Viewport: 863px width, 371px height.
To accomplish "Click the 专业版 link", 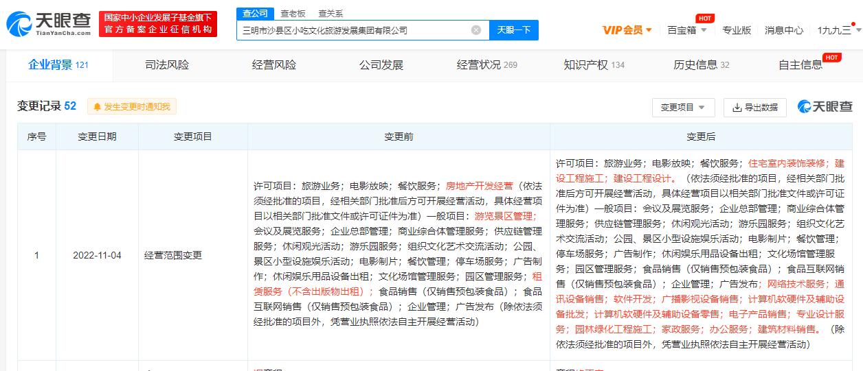I will point(737,30).
